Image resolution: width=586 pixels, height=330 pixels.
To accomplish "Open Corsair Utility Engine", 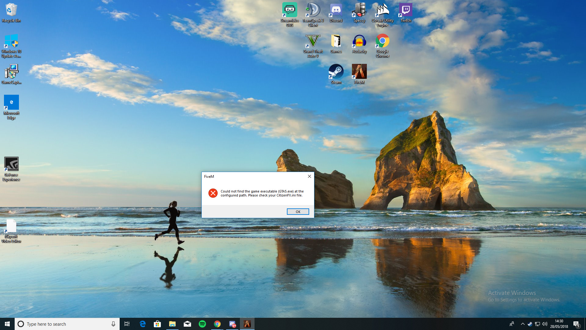I will 382,14.
